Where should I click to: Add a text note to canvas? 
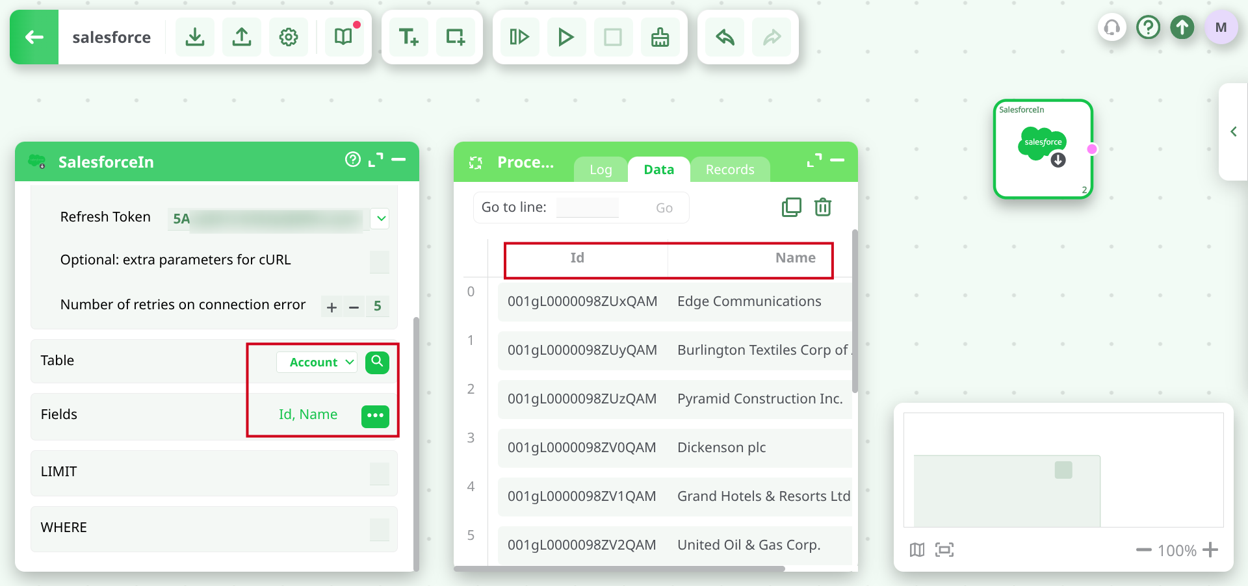pyautogui.click(x=408, y=37)
